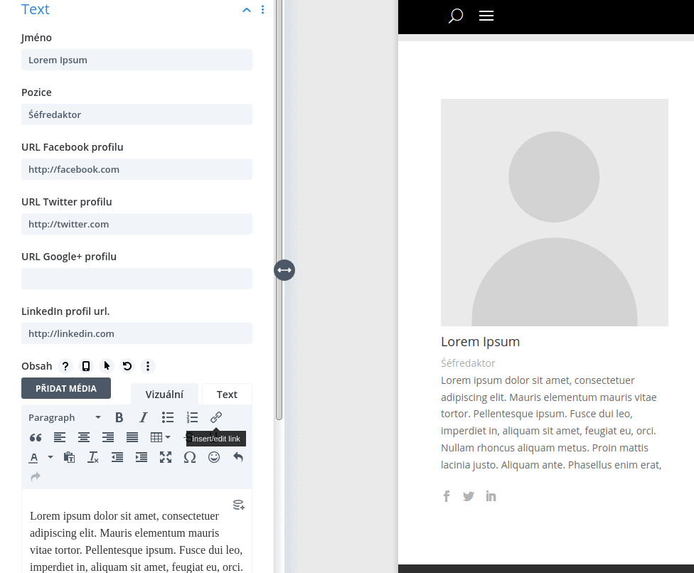Switch to the Text editor tab
The width and height of the screenshot is (694, 573).
[x=227, y=395]
